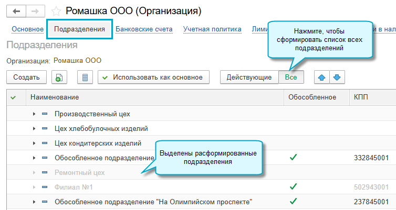Expand the Цех хлебобулочных изделий row
Viewport: 396px width, 210px height.
[x=34, y=128]
